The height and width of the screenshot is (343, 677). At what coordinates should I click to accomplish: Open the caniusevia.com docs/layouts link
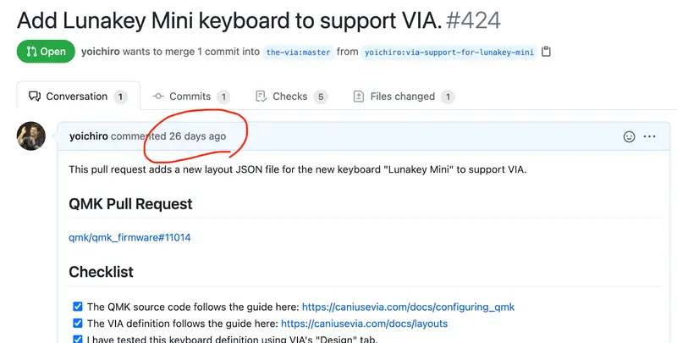(364, 324)
